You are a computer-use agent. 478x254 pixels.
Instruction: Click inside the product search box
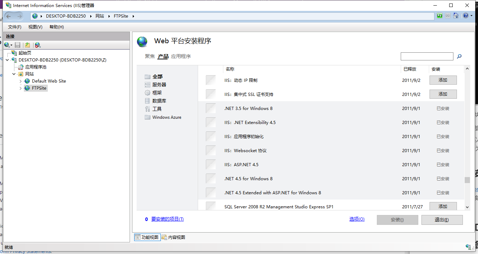[427, 56]
